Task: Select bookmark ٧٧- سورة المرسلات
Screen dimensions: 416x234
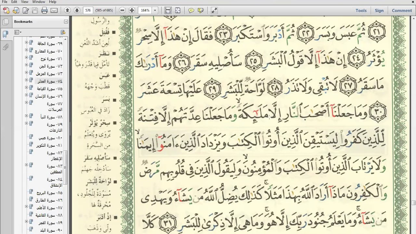Action: [54, 107]
